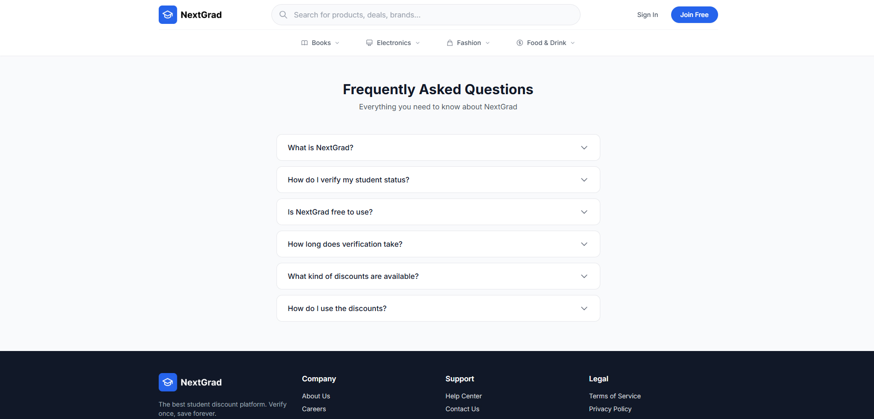874x419 pixels.
Task: Expand the 'Is NextGrad free to use?' item
Action: click(x=437, y=212)
